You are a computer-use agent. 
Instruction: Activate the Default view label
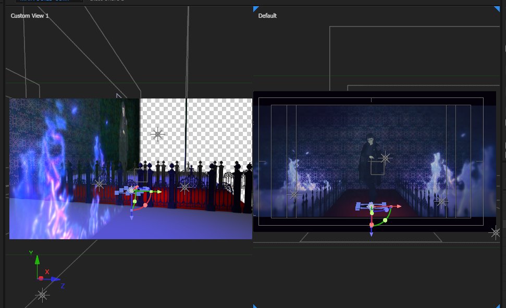pyautogui.click(x=267, y=16)
